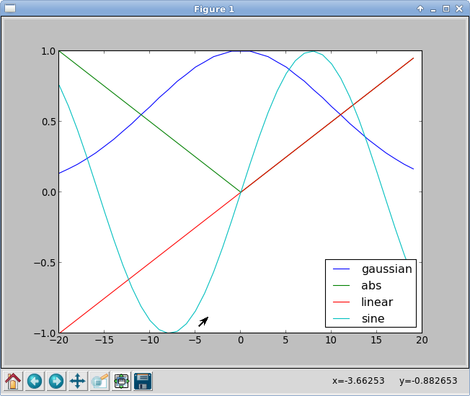The image size is (470, 396).
Task: Click the 'gaussian' legend label
Action: point(386,269)
